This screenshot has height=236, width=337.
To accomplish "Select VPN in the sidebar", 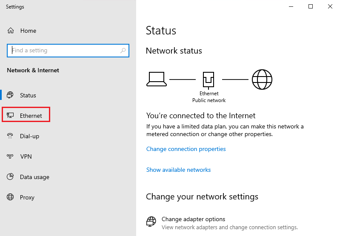I will (26, 156).
